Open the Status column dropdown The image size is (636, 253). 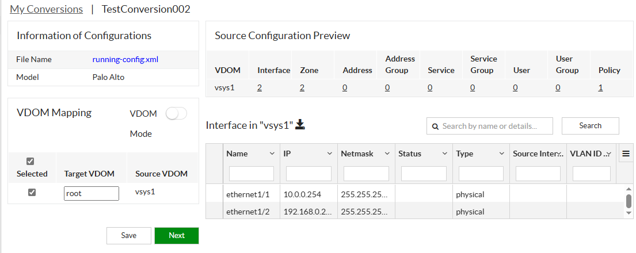(x=445, y=154)
